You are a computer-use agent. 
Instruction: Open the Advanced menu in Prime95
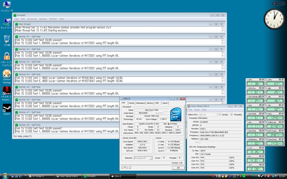(x=32, y=19)
